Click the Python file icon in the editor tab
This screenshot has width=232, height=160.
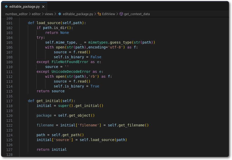(6, 6)
